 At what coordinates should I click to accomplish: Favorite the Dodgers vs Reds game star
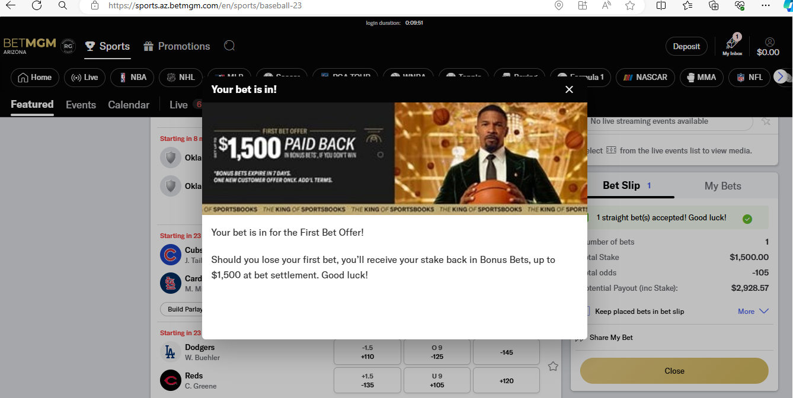553,366
